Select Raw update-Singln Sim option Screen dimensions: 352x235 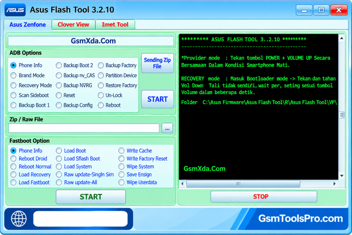click(59, 174)
